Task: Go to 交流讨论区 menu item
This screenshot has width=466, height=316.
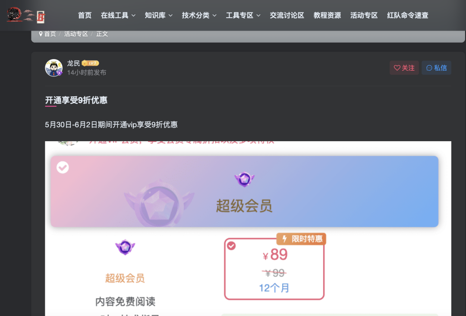Action: coord(287,15)
